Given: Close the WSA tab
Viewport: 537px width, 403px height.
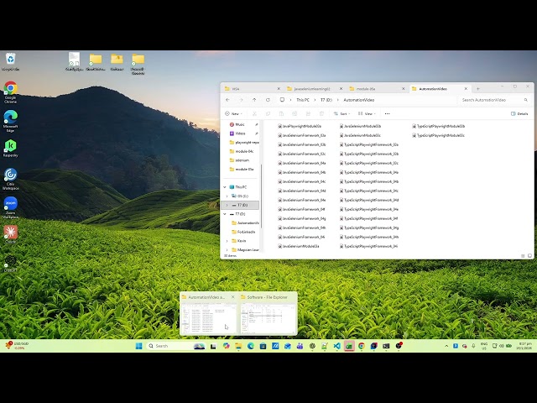Looking at the screenshot, I should click(x=279, y=89).
